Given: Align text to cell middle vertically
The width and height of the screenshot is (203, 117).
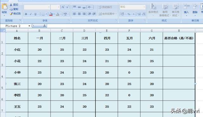Looking at the screenshot, I should pos(79,7).
